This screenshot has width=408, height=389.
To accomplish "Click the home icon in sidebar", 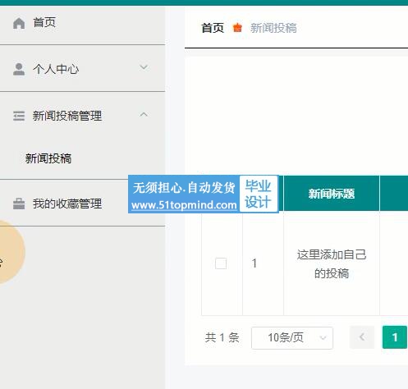I will tap(19, 23).
